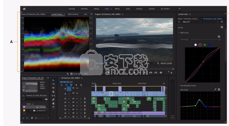Switch to Editing workspace
This screenshot has height=126, width=229.
point(96,9)
